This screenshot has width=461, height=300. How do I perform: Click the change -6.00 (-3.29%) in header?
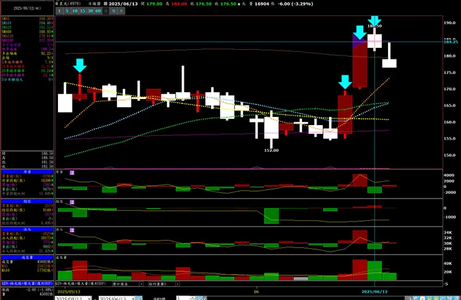(295, 4)
